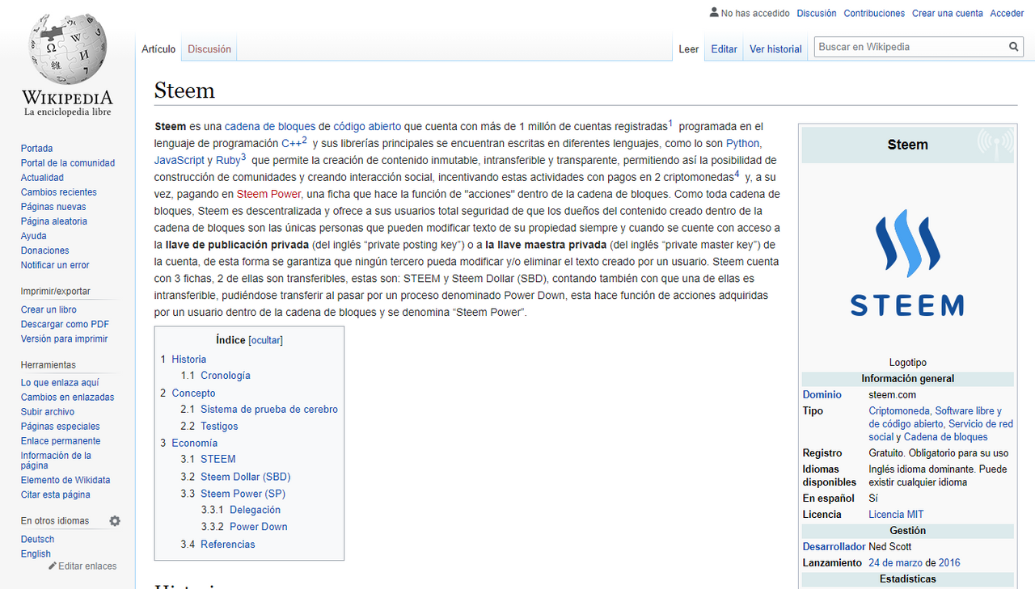Open the Criptomoneda link in infobox
The height and width of the screenshot is (589, 1035).
(x=898, y=411)
